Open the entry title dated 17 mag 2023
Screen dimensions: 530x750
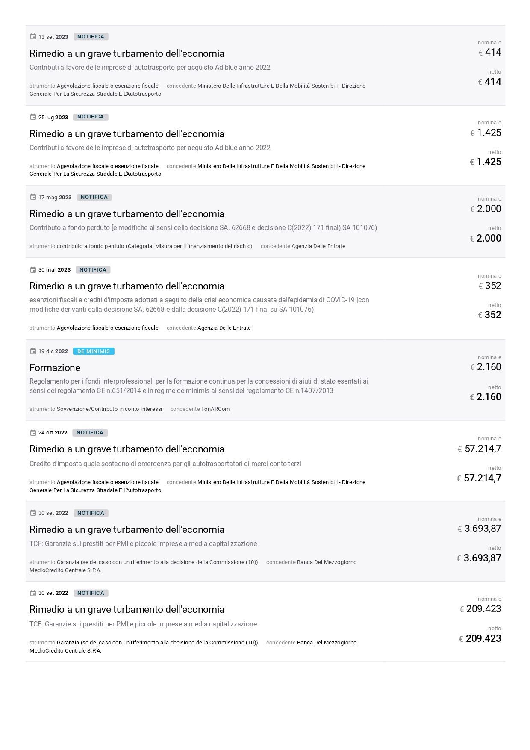click(x=127, y=214)
